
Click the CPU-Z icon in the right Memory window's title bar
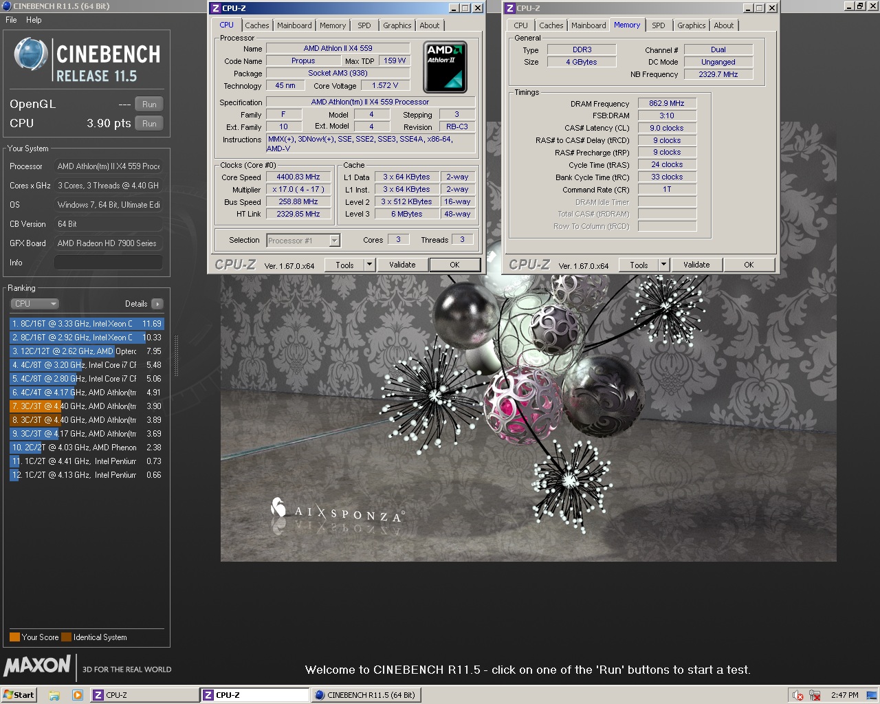coord(509,8)
